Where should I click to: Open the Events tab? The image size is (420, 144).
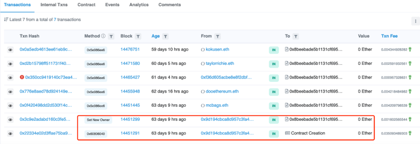click(112, 5)
